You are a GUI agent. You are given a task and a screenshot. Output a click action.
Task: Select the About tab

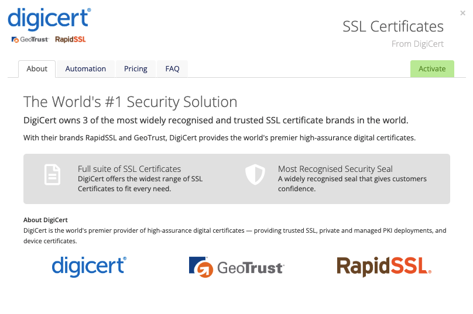pyautogui.click(x=37, y=69)
